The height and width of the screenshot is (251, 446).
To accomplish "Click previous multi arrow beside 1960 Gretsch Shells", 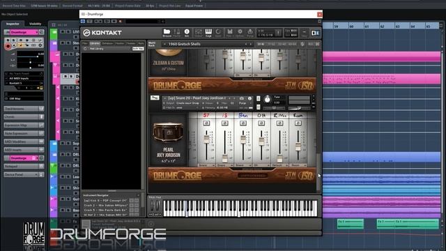I will tap(246, 44).
